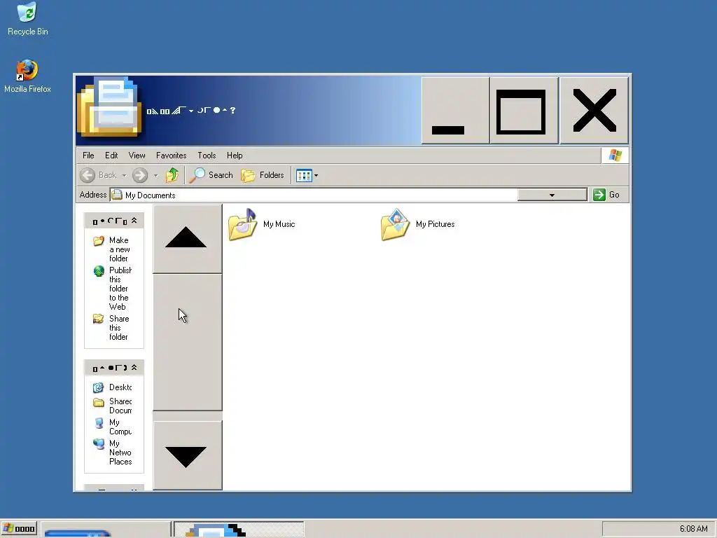Click the My Computer icon in the side pane
717x538 pixels.
[99, 423]
